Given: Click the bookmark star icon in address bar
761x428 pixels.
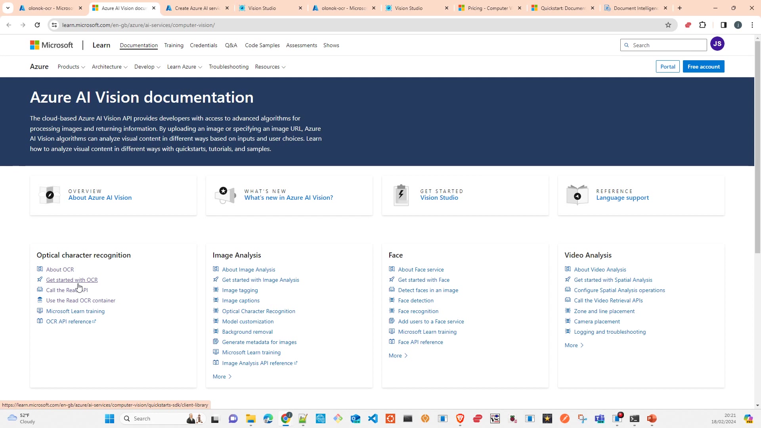Looking at the screenshot, I should coord(668,25).
